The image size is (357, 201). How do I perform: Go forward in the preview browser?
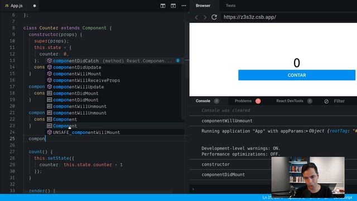pyautogui.click(x=205, y=17)
